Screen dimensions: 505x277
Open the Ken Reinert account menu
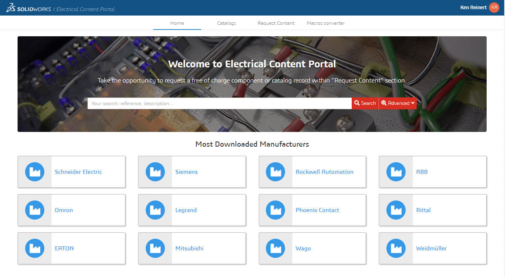pos(474,8)
